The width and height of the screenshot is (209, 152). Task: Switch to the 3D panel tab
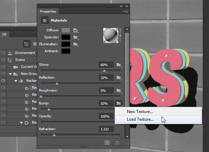(4, 34)
